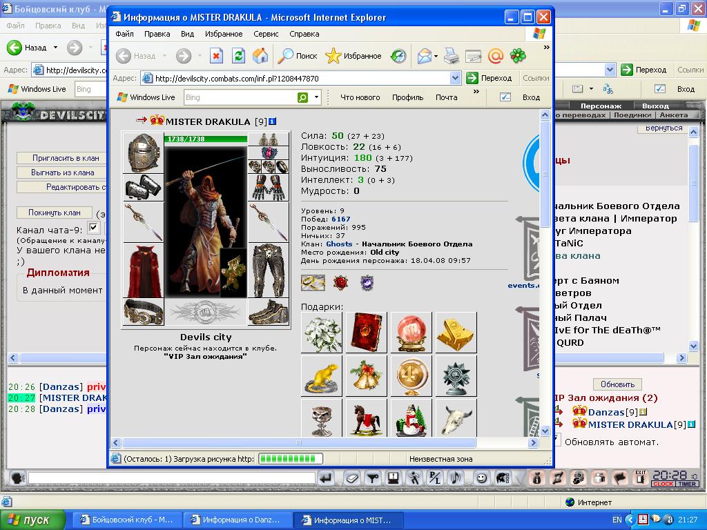Click the leg armor pants slot
707x530 pixels.
(269, 271)
